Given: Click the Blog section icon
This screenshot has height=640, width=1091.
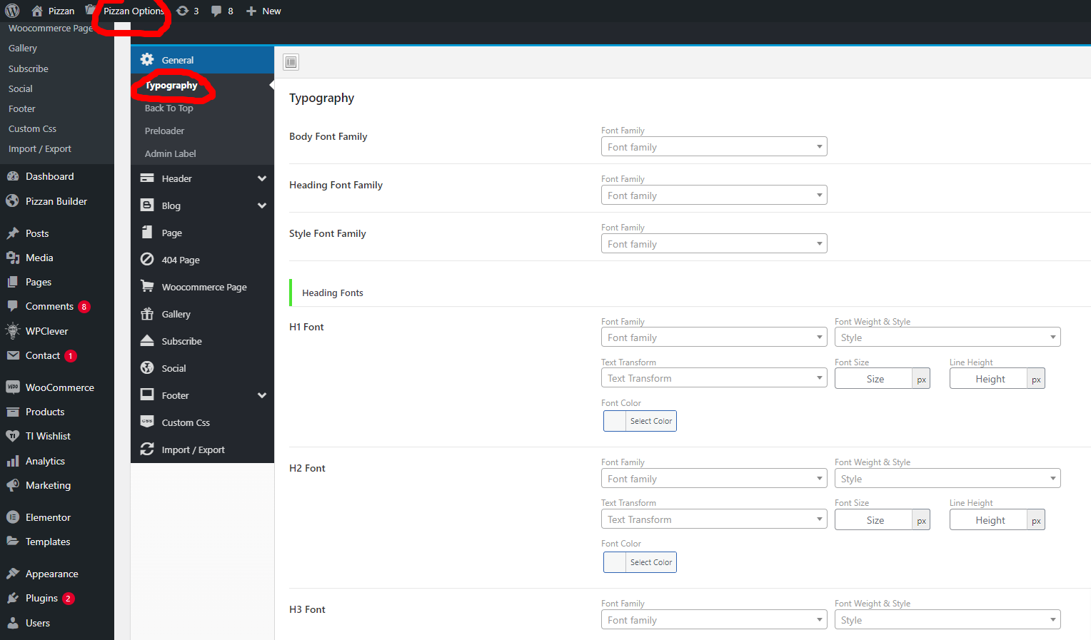Looking at the screenshot, I should point(147,205).
